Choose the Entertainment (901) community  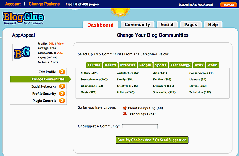point(94,80)
